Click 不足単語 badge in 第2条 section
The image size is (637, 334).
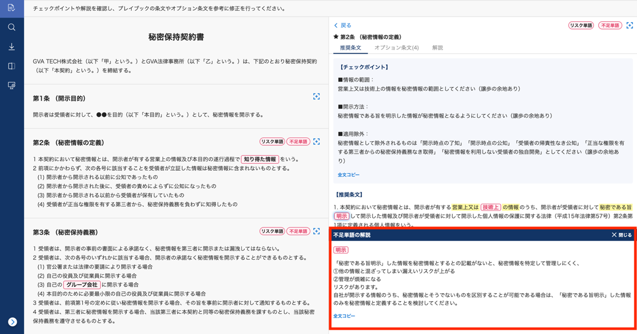(x=298, y=142)
